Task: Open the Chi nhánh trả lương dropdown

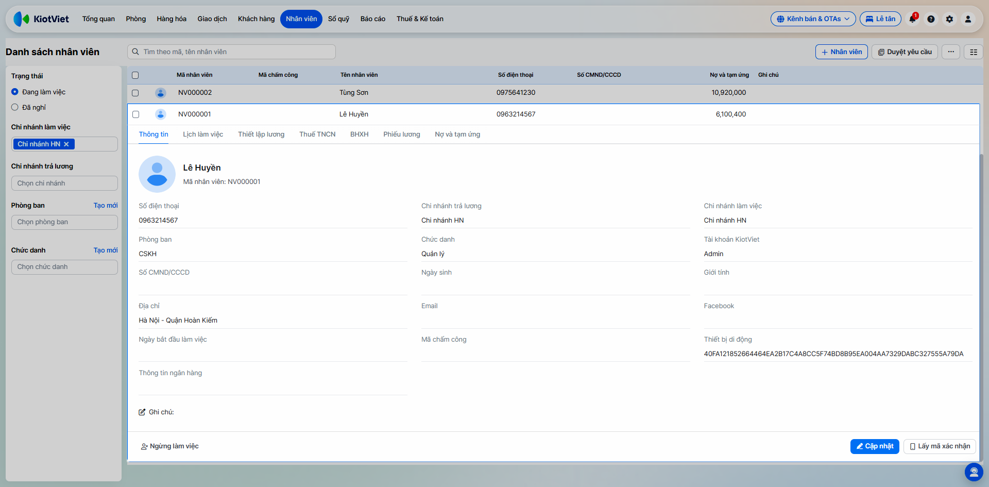Action: click(x=64, y=183)
